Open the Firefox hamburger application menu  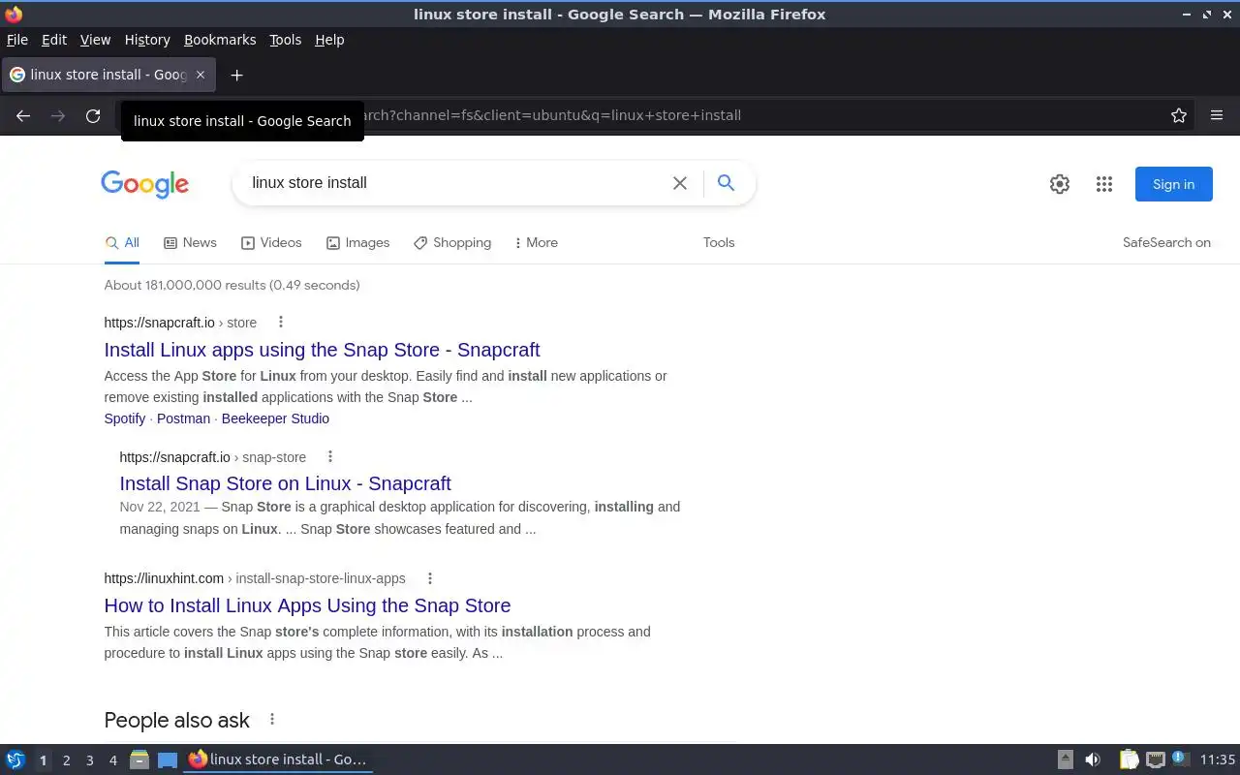1217,115
